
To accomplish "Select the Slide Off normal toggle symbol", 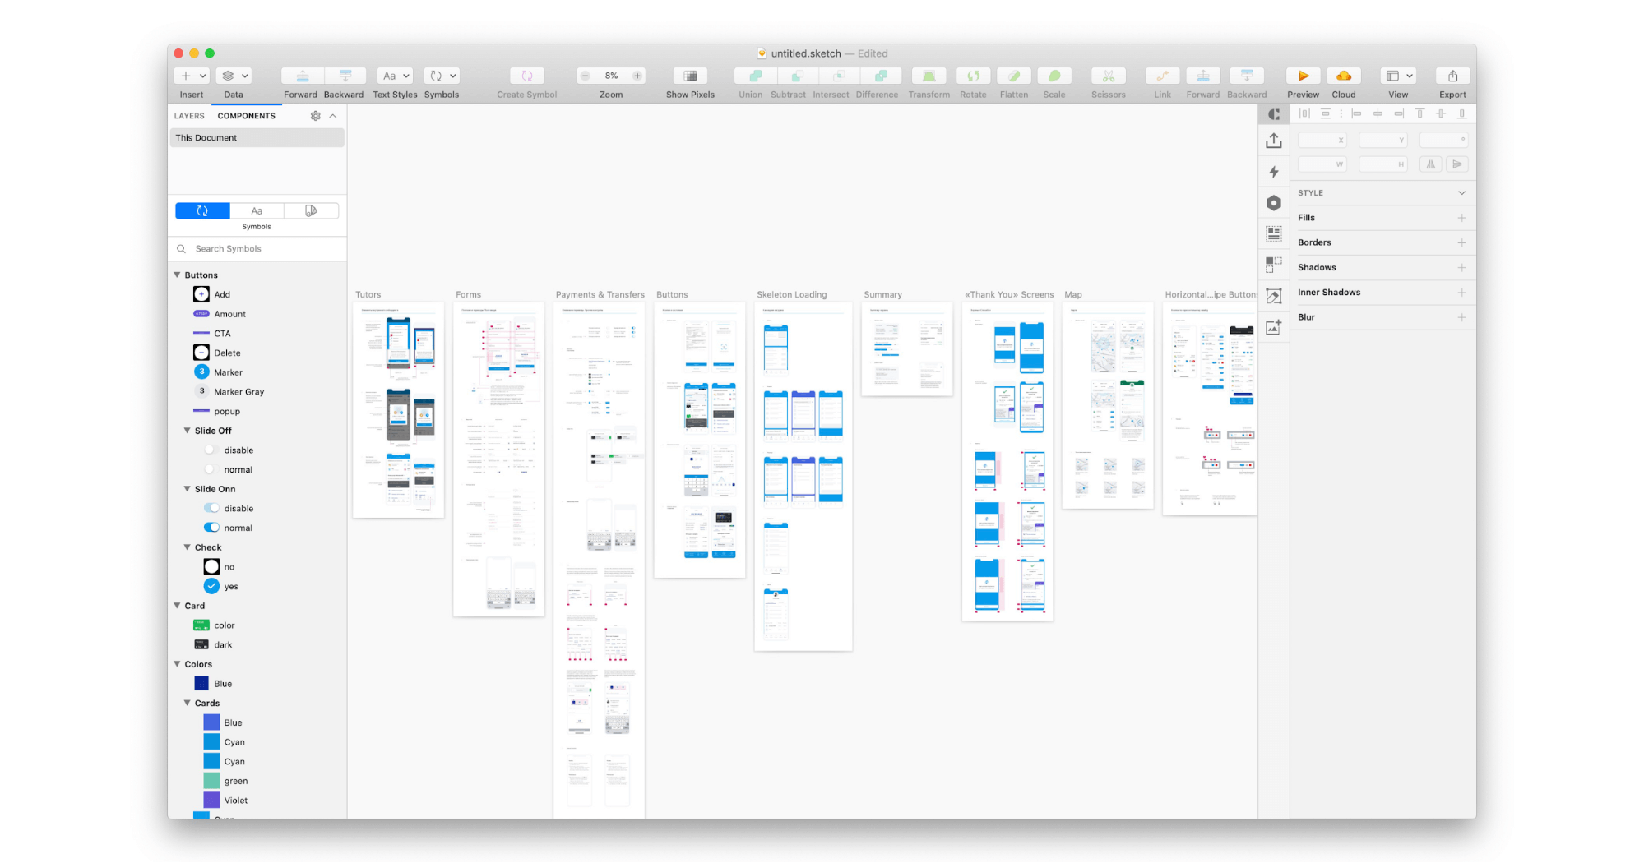I will pos(212,469).
